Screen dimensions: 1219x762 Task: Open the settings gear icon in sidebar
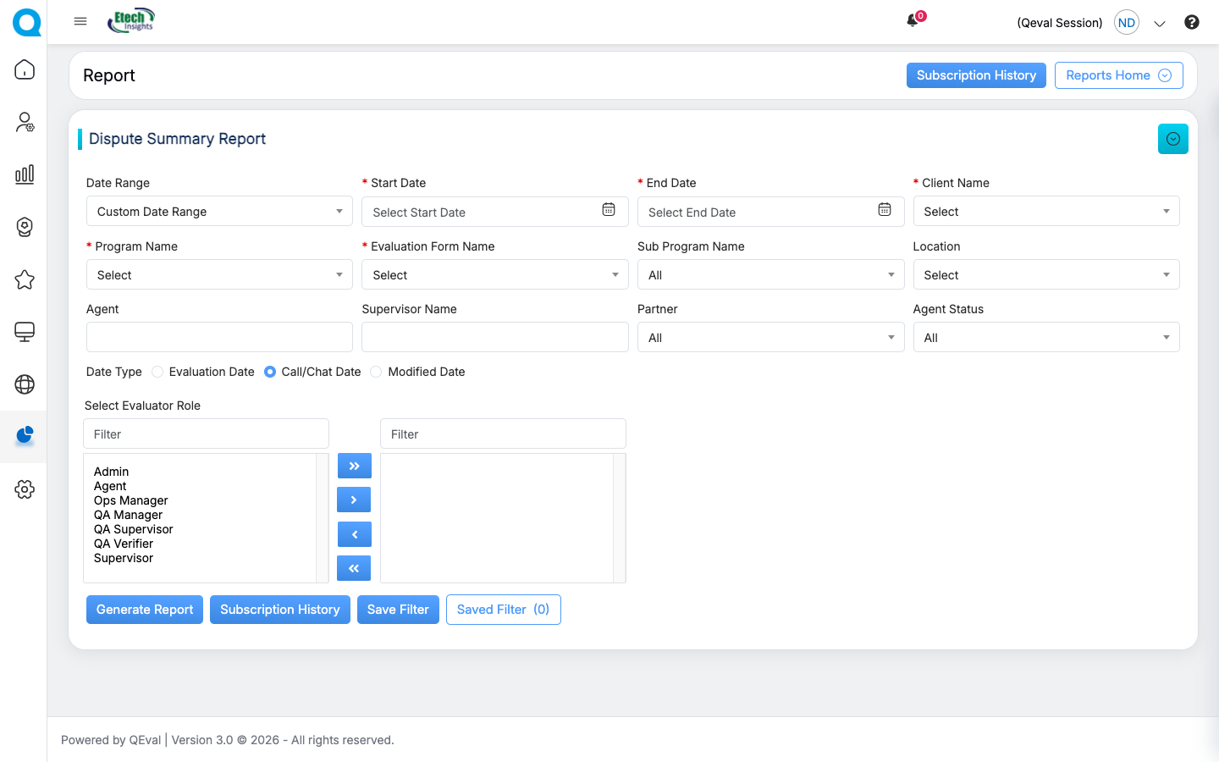[x=25, y=489]
